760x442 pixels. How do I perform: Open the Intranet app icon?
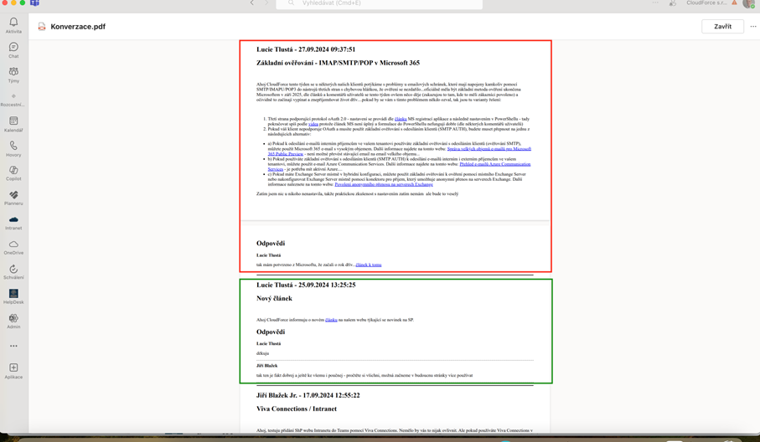[x=13, y=223]
